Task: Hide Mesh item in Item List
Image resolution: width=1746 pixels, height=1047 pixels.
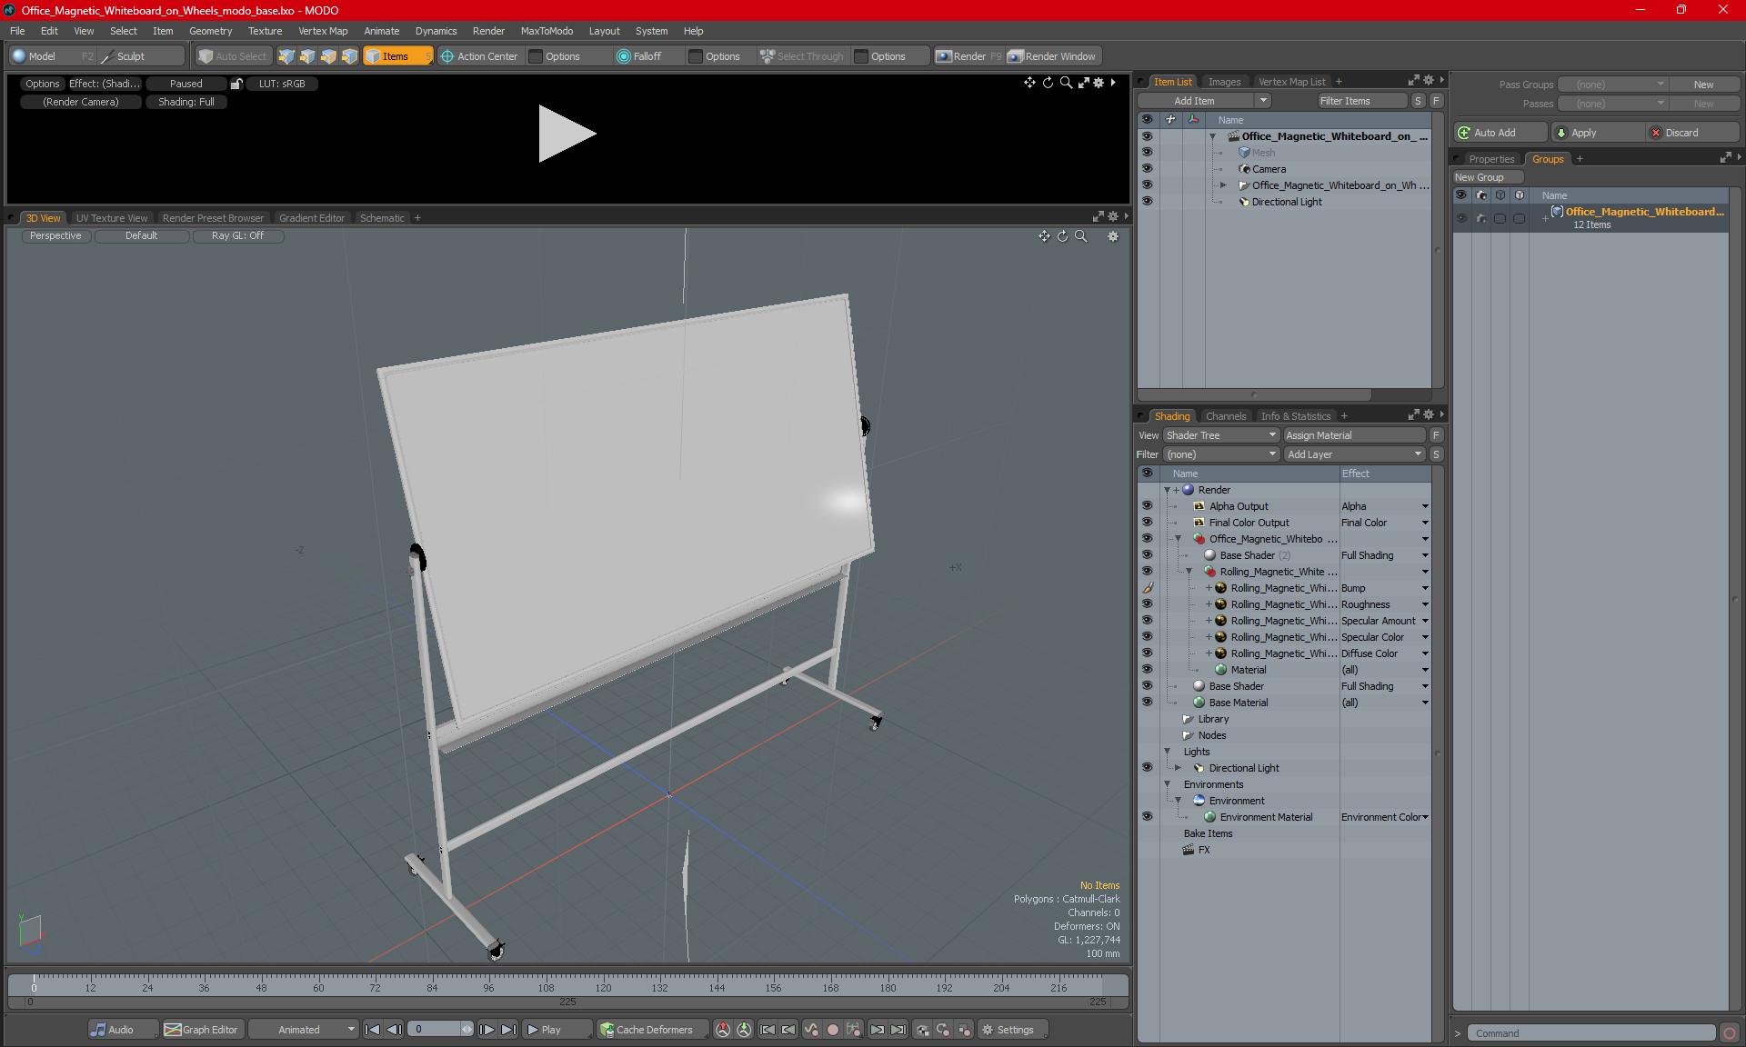Action: [1147, 153]
